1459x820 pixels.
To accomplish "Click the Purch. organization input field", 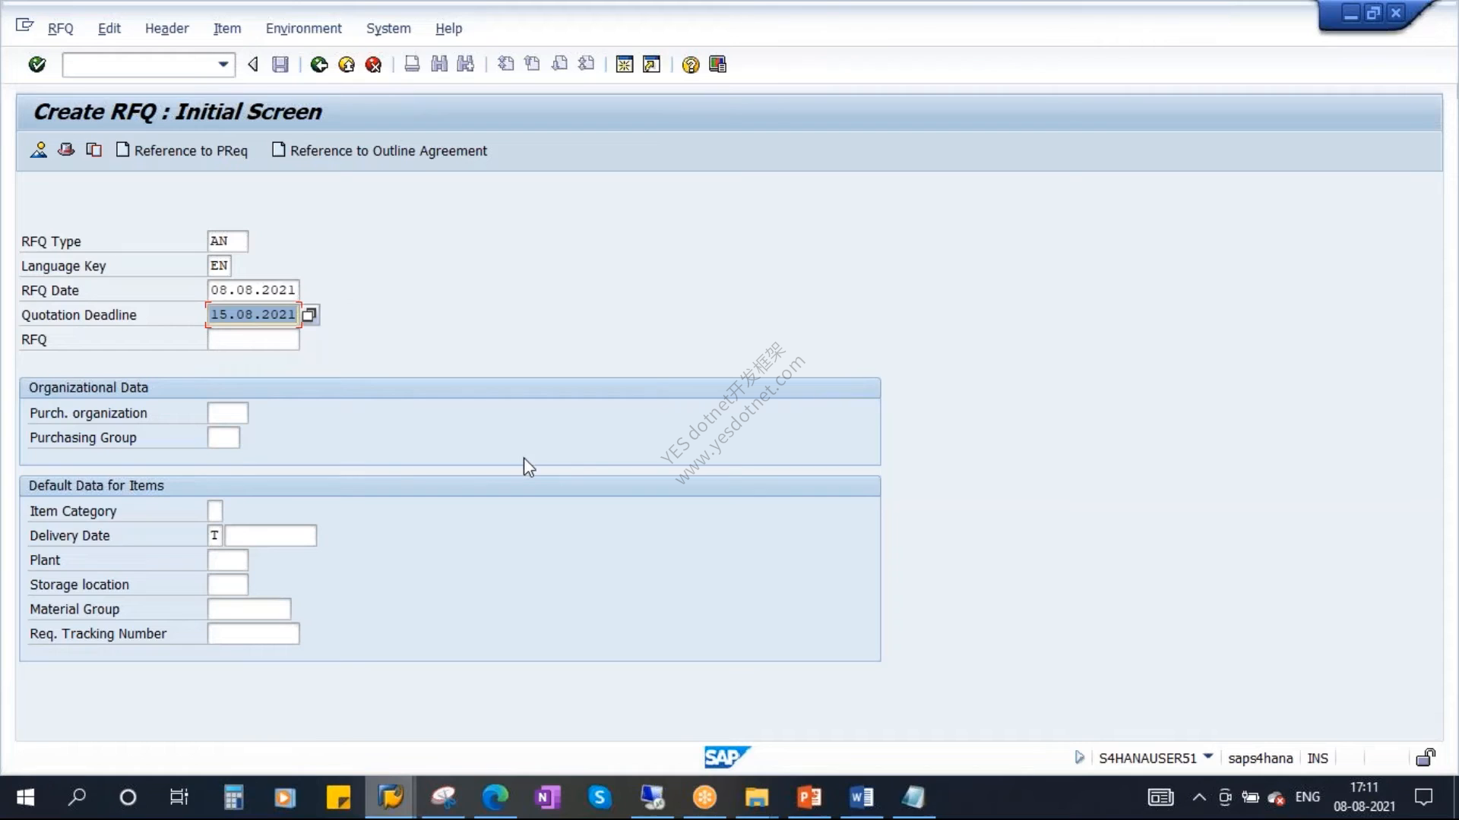I will click(x=228, y=413).
